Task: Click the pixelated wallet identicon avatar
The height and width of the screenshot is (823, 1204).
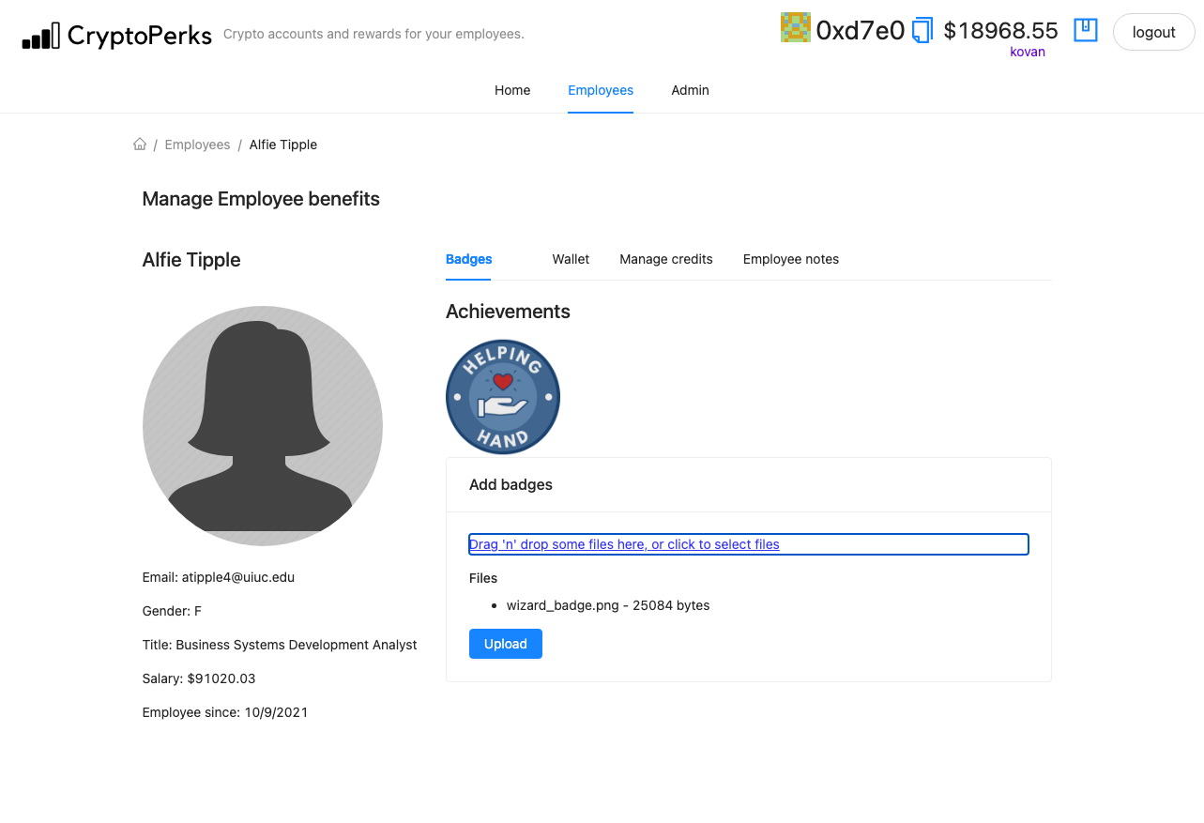Action: click(796, 27)
